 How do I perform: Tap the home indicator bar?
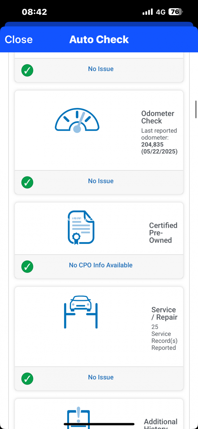pos(99,424)
